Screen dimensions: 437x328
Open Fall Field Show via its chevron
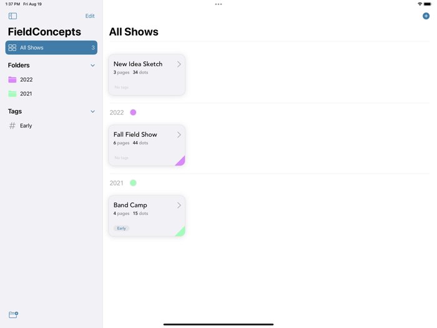tap(179, 135)
